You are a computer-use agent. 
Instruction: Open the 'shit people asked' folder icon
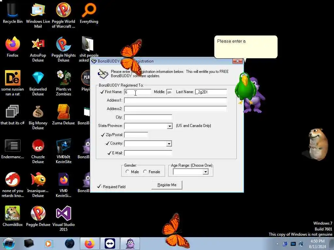(89, 49)
